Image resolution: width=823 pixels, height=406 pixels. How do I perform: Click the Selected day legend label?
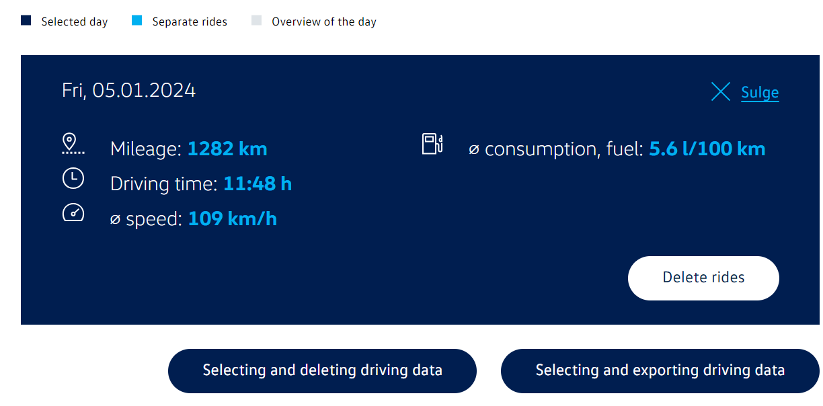pos(75,22)
